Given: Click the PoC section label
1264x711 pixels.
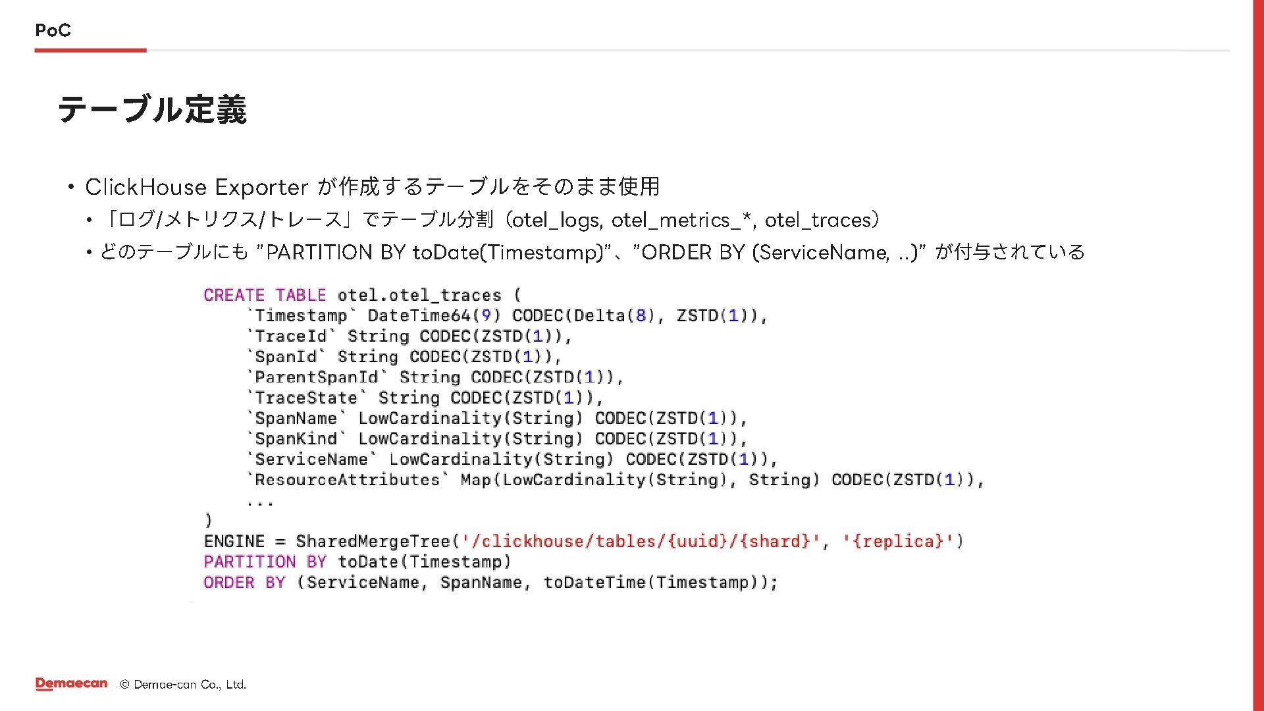Looking at the screenshot, I should [x=53, y=30].
